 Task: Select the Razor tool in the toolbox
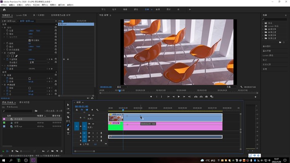(68, 117)
